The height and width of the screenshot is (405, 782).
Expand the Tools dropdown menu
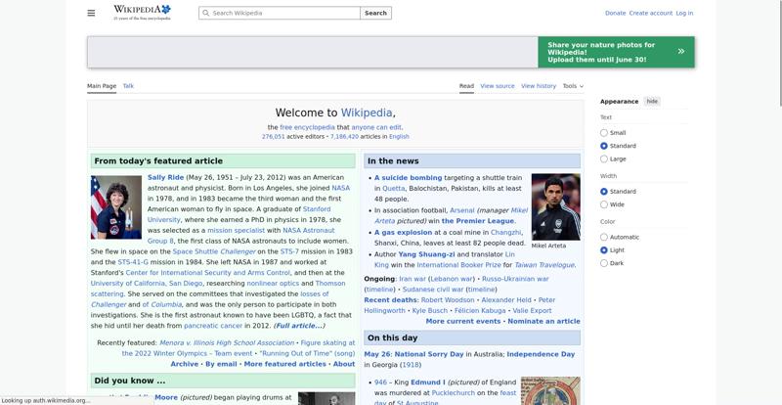573,86
